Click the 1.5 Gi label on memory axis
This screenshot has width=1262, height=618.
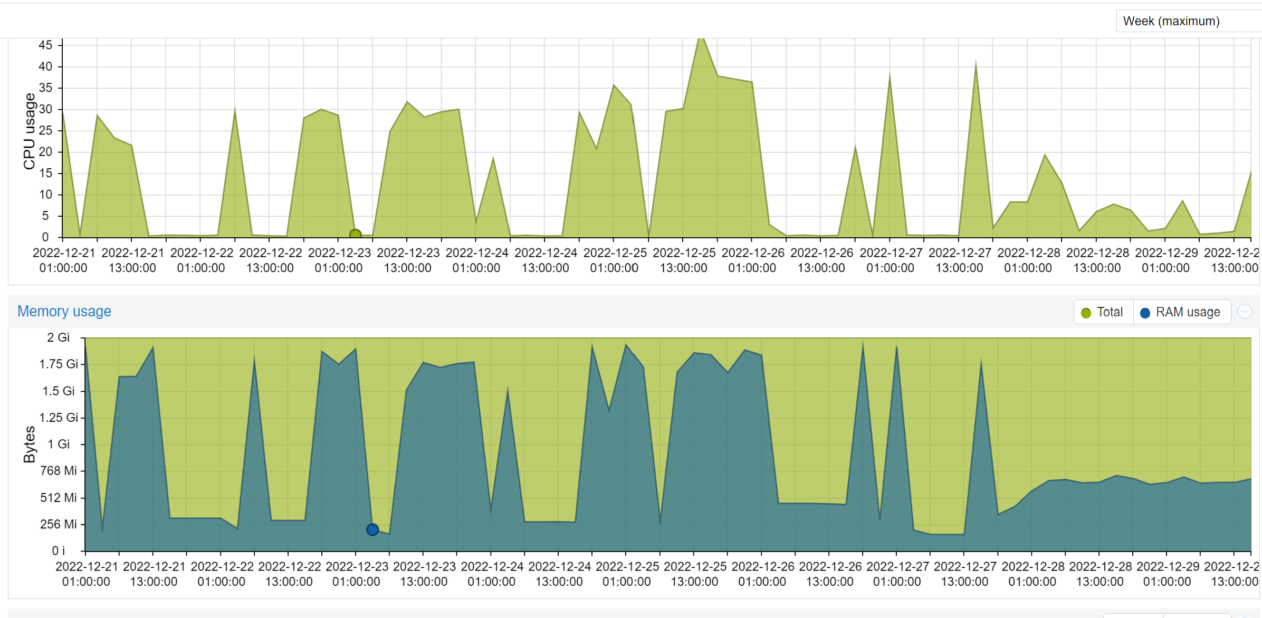58,391
